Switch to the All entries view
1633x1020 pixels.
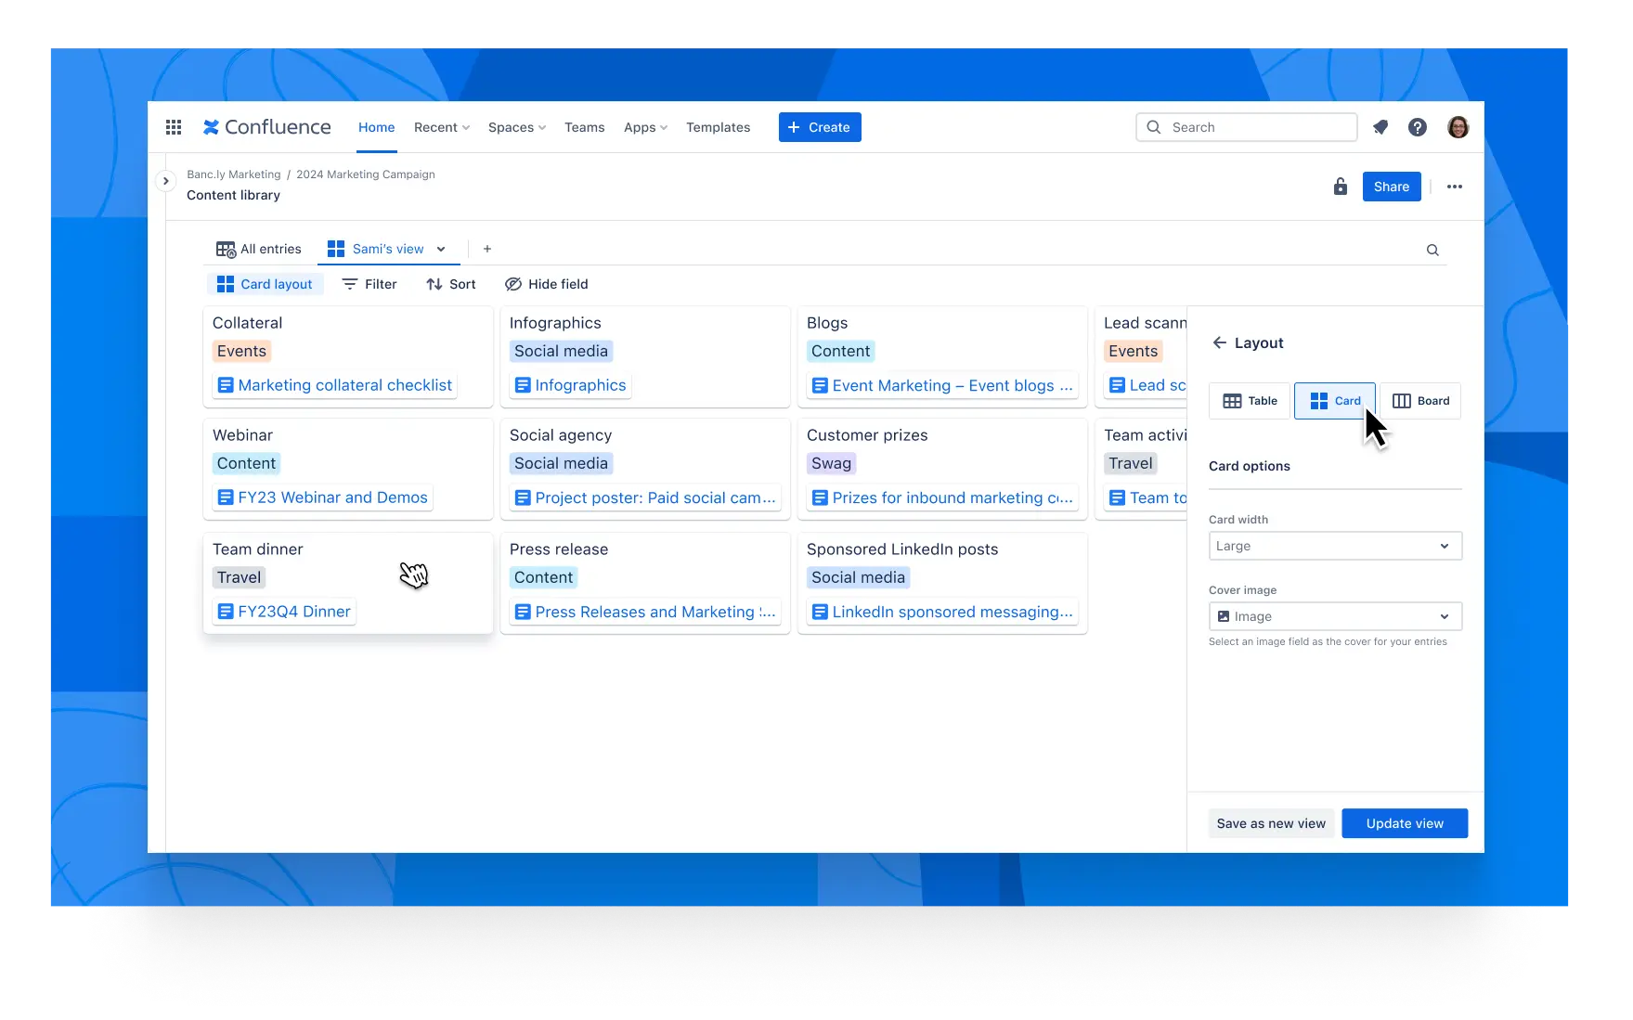pos(259,249)
